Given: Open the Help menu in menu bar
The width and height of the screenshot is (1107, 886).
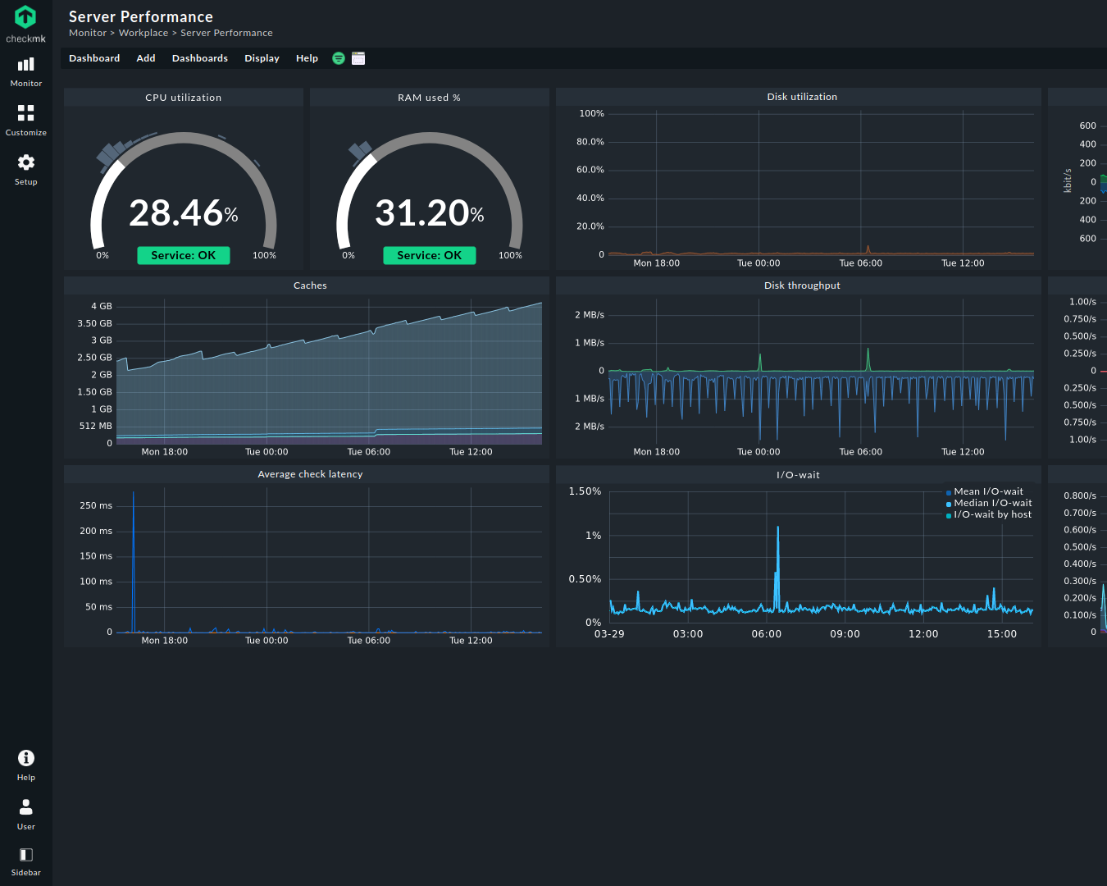Looking at the screenshot, I should coord(307,58).
